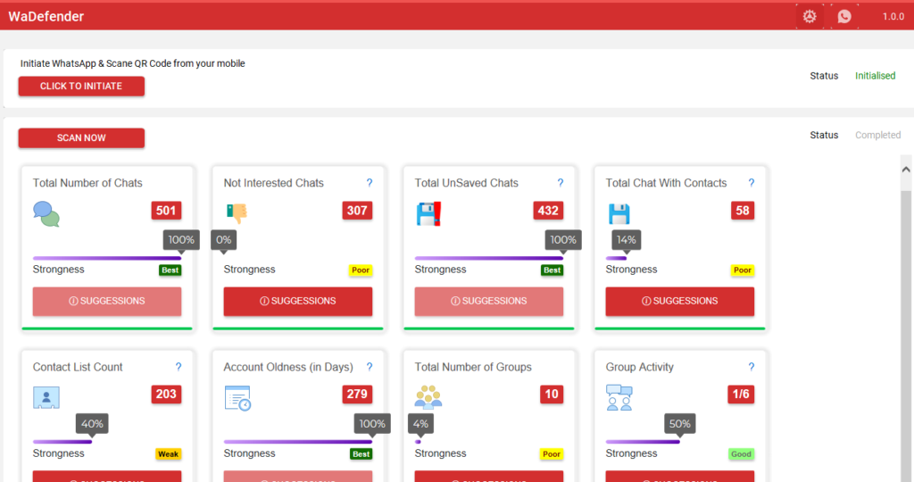Click the Completed scan status text

click(878, 135)
